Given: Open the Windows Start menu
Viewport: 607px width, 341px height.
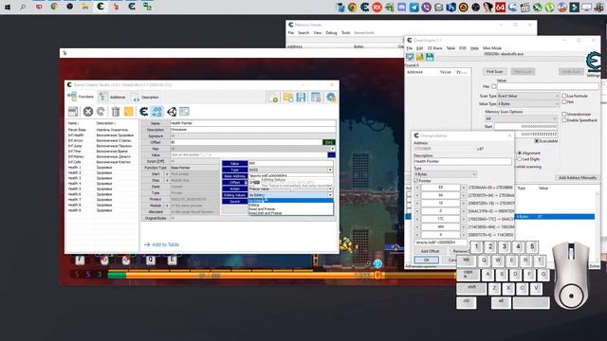Looking at the screenshot, I should point(8,7).
